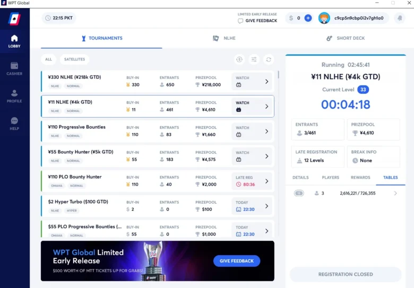Click Give Feedback button on banner
Screen dimensions: 414x288
[237, 261]
